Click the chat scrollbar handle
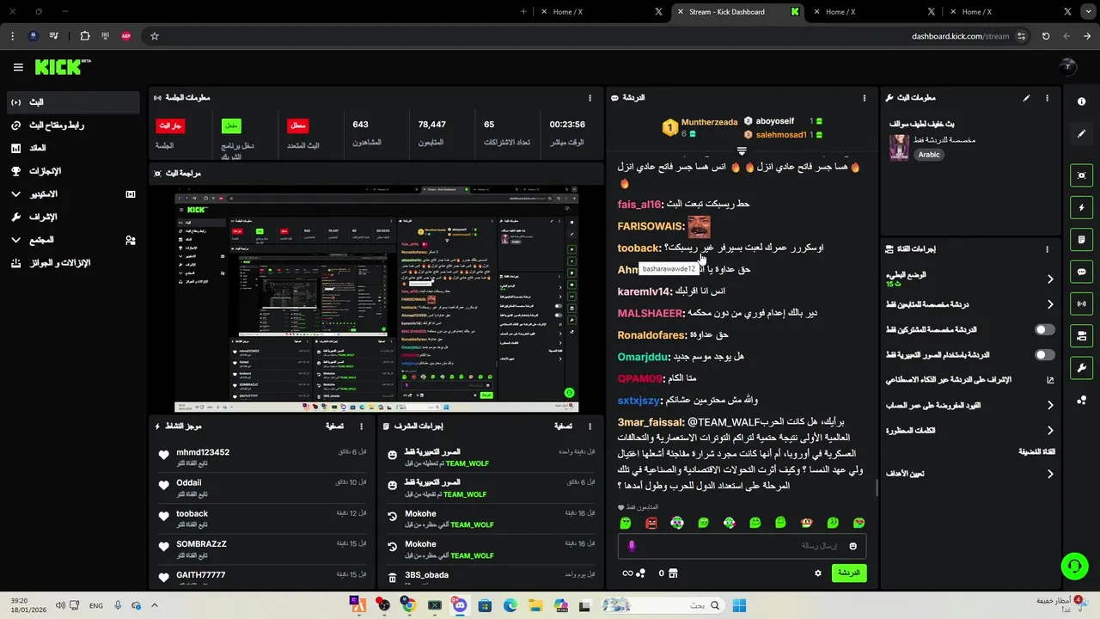Screen dimensions: 1100x619 tap(877, 488)
